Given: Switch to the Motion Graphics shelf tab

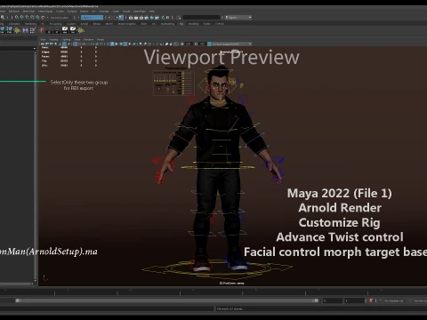Looking at the screenshot, I should (x=126, y=24).
